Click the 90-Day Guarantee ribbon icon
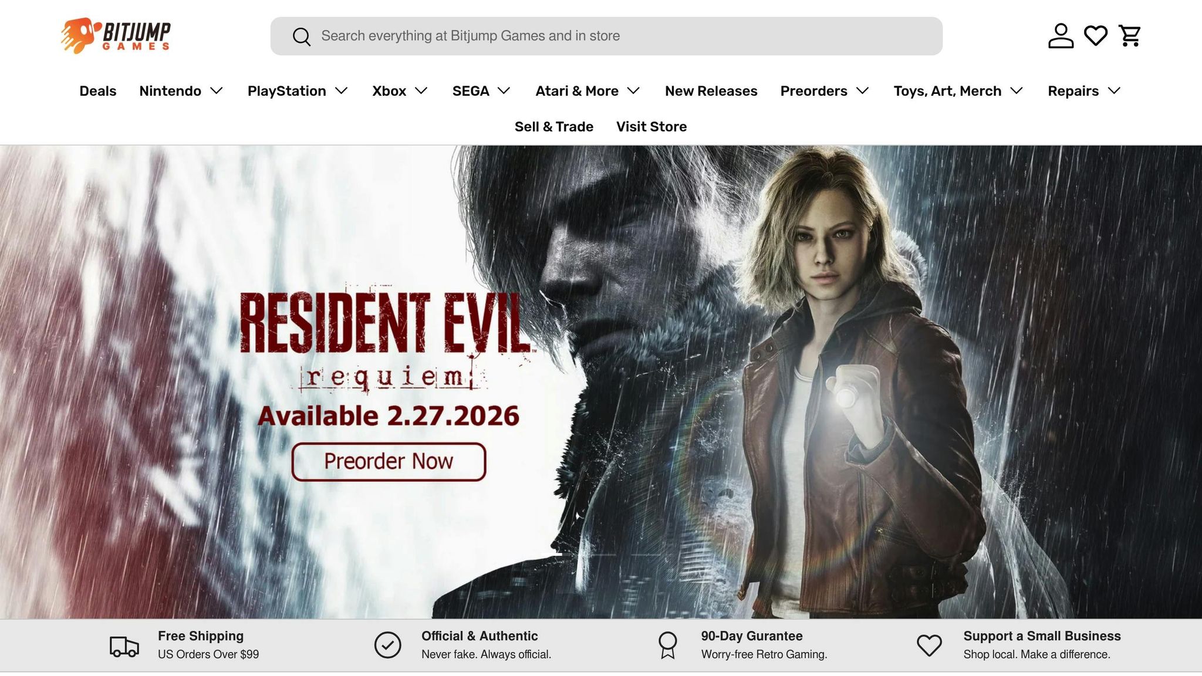The image size is (1202, 676). (667, 645)
